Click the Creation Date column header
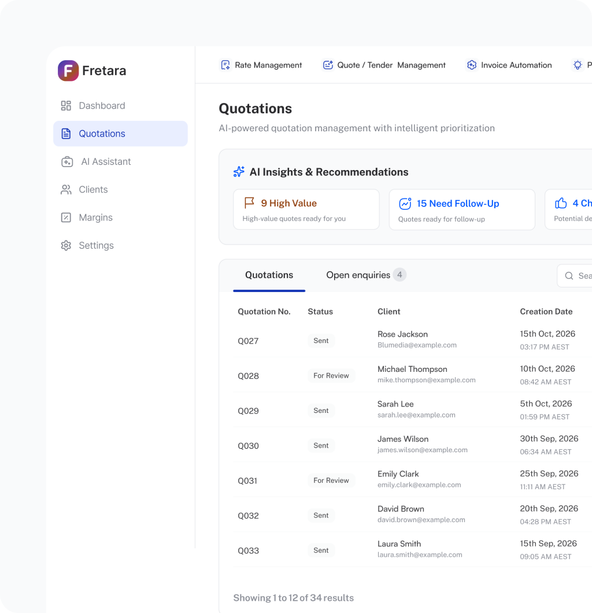Image resolution: width=592 pixels, height=613 pixels. 546,312
